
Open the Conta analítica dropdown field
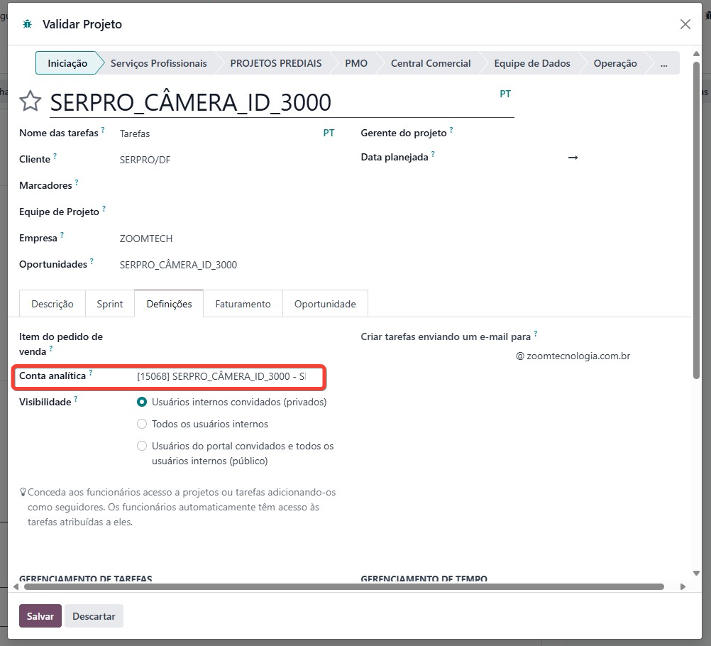click(221, 376)
